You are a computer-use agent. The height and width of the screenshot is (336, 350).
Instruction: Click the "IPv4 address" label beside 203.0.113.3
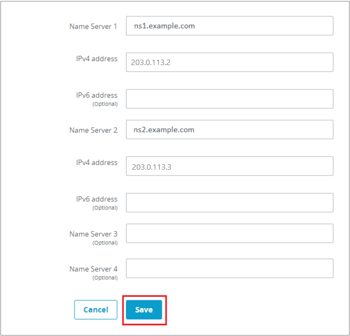(97, 162)
